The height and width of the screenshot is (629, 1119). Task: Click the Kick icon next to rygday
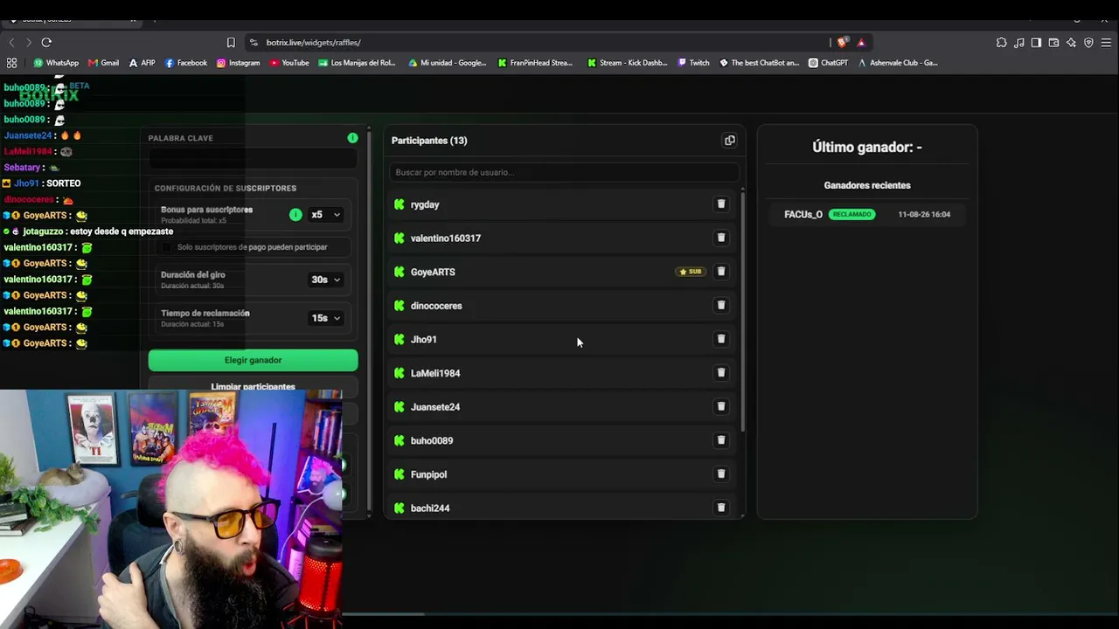[x=400, y=204]
